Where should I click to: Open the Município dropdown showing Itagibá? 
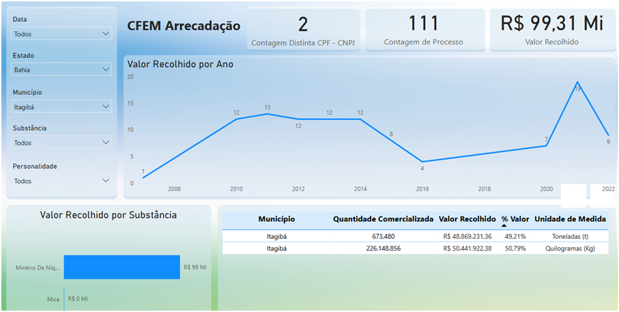pyautogui.click(x=61, y=106)
